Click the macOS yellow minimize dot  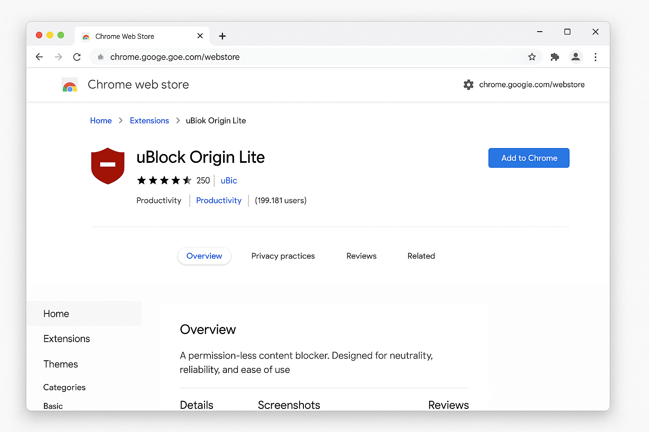click(50, 35)
